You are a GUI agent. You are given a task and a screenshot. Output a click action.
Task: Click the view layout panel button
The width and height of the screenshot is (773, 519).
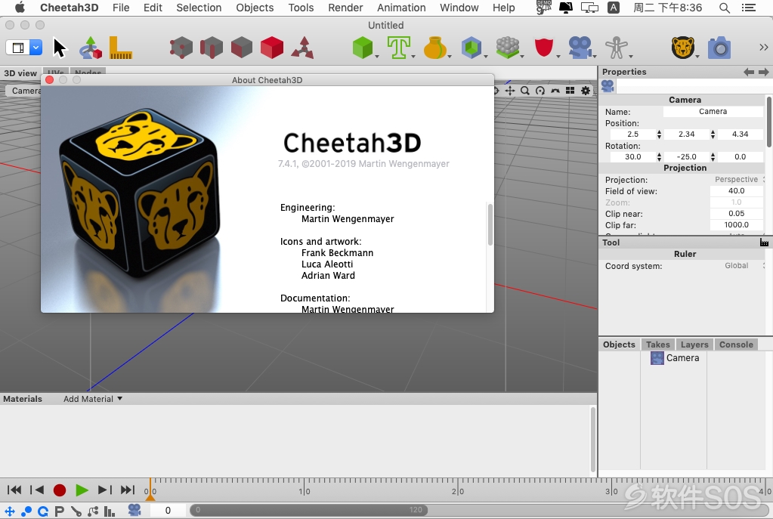click(x=18, y=48)
